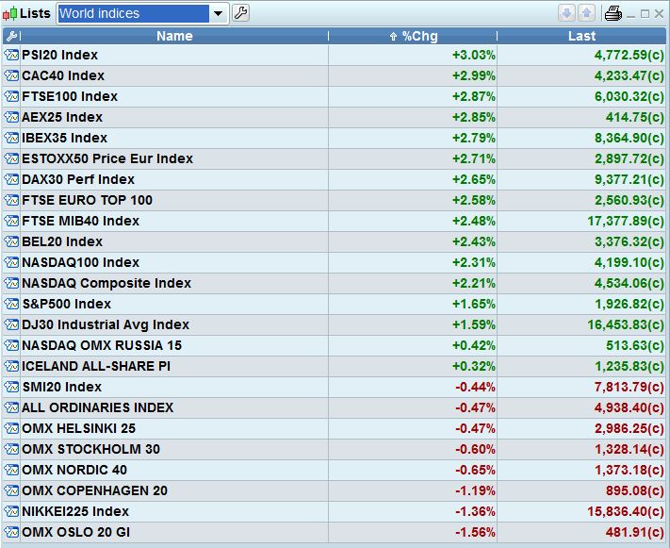Select the NASDAQ OMX RUSSIA 15 name
Screen dimensions: 670x548
[x=102, y=345]
